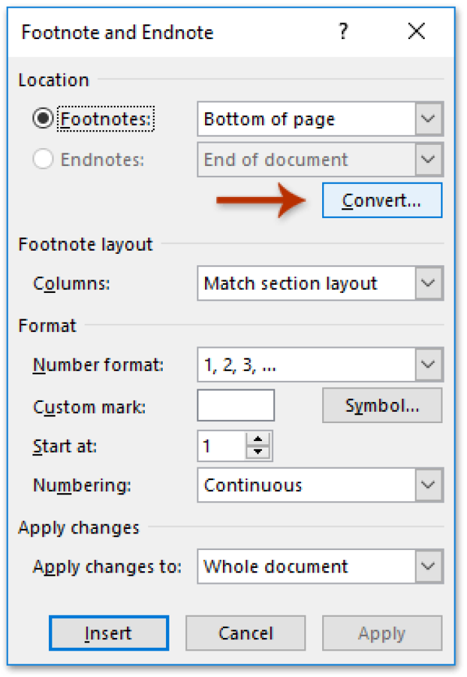Open the Columns dropdown
Screen dimensions: 467x677
coord(429,284)
